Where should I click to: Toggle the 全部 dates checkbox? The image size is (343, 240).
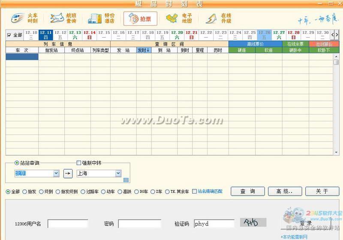tap(9, 35)
